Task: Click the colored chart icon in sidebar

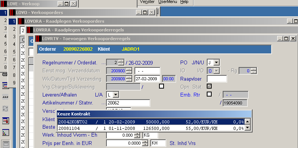Action: tap(5, 132)
